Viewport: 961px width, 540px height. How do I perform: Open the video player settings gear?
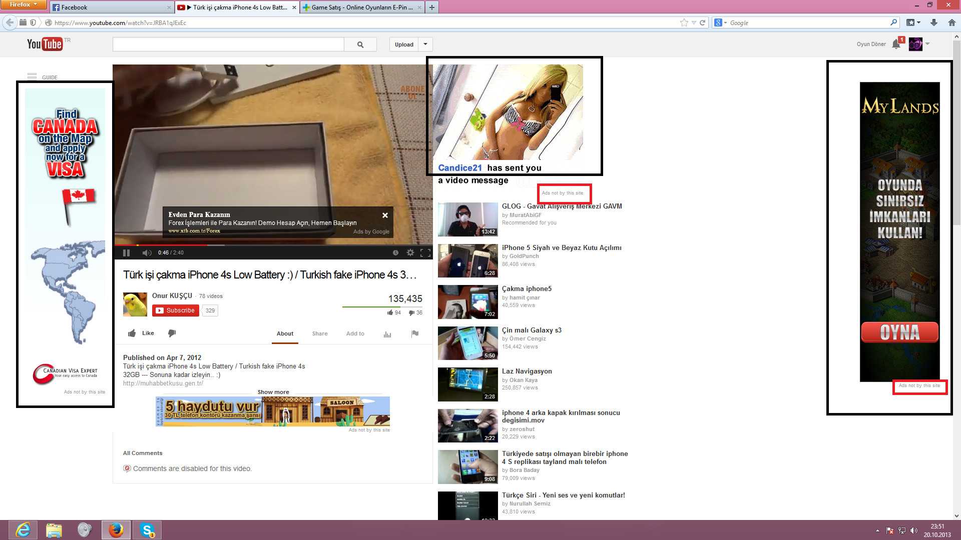410,253
